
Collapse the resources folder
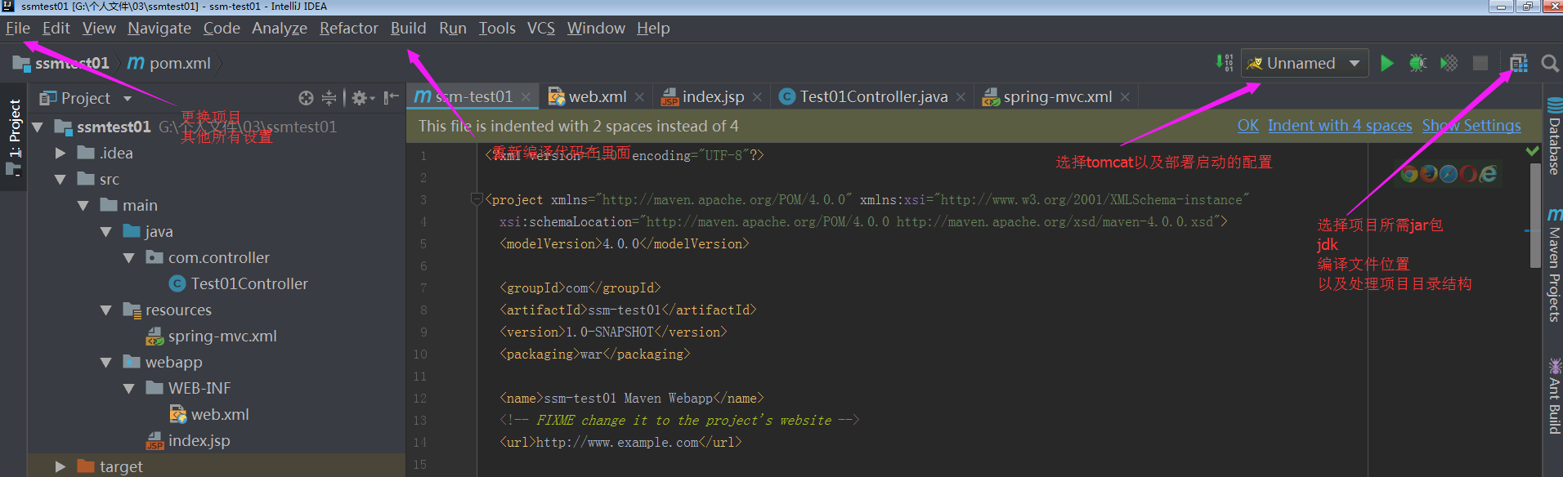(x=105, y=310)
